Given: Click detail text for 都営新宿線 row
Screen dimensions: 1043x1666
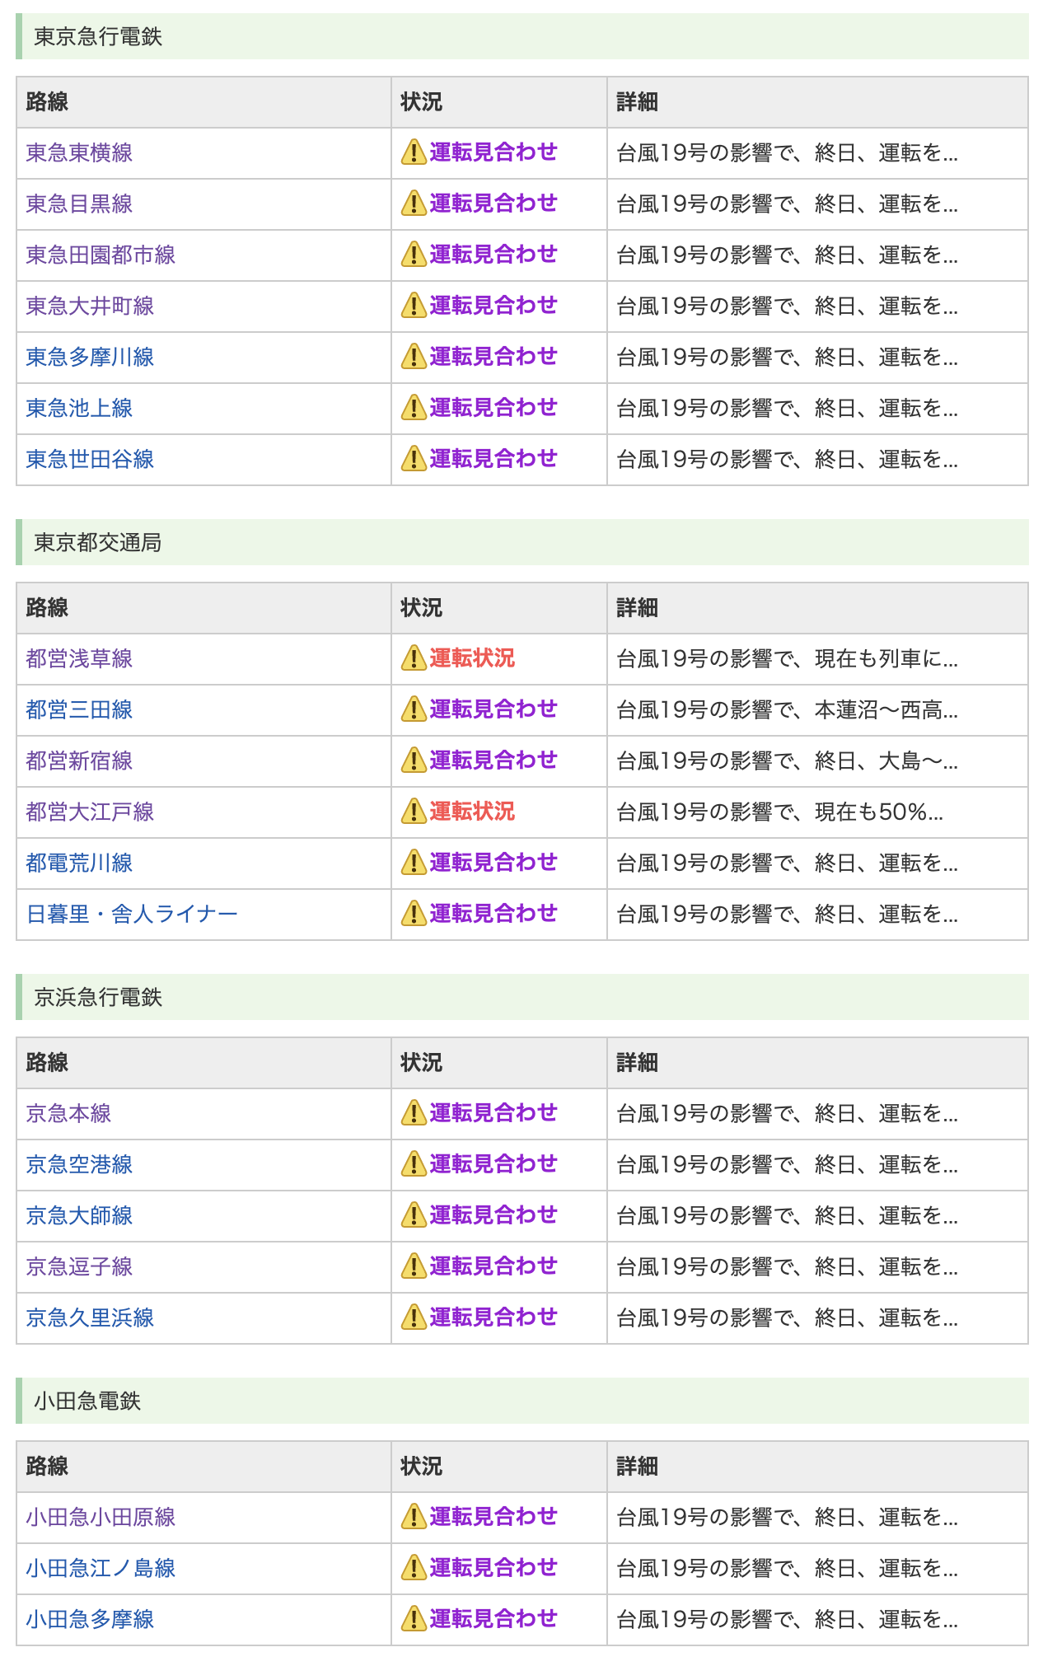Looking at the screenshot, I should [788, 761].
